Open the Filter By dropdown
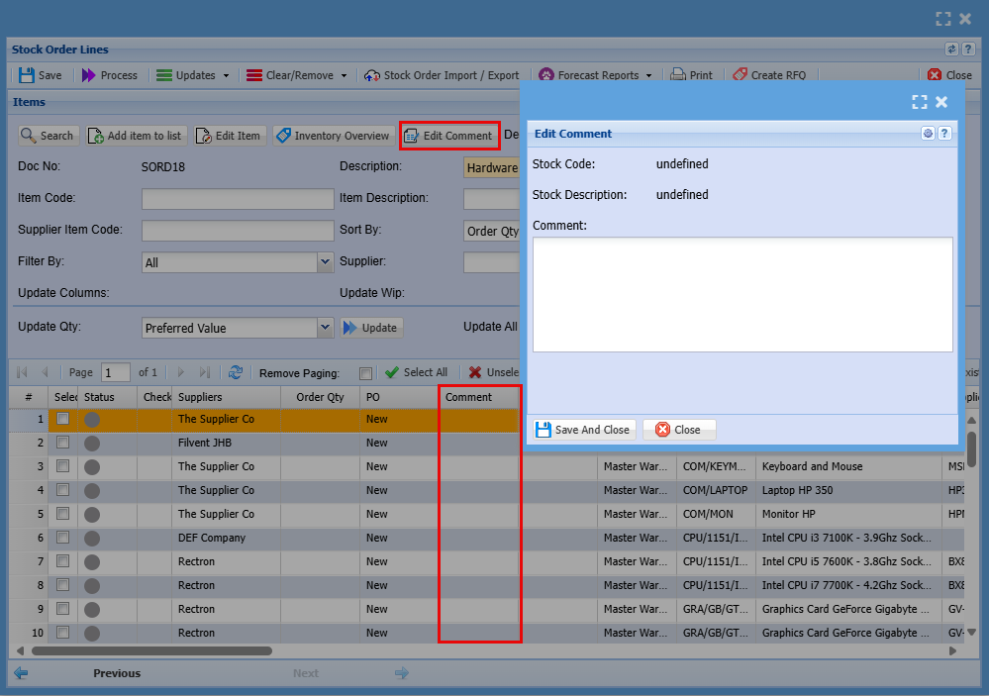The image size is (989, 696). [x=325, y=262]
